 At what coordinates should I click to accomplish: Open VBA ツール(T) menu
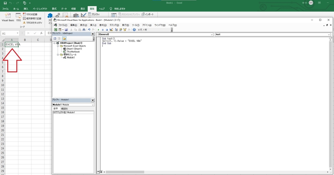pyautogui.click(x=136, y=25)
